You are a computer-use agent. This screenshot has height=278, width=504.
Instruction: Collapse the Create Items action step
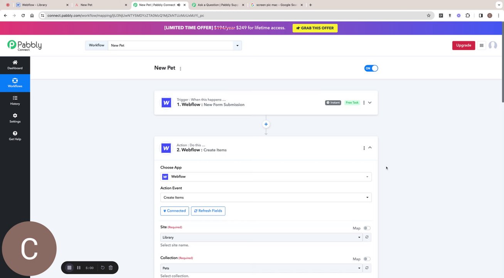click(x=370, y=148)
